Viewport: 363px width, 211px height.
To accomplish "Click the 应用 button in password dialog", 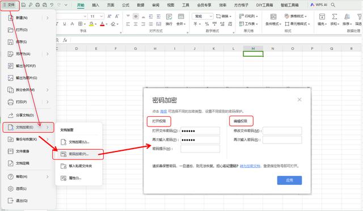I will point(289,180).
